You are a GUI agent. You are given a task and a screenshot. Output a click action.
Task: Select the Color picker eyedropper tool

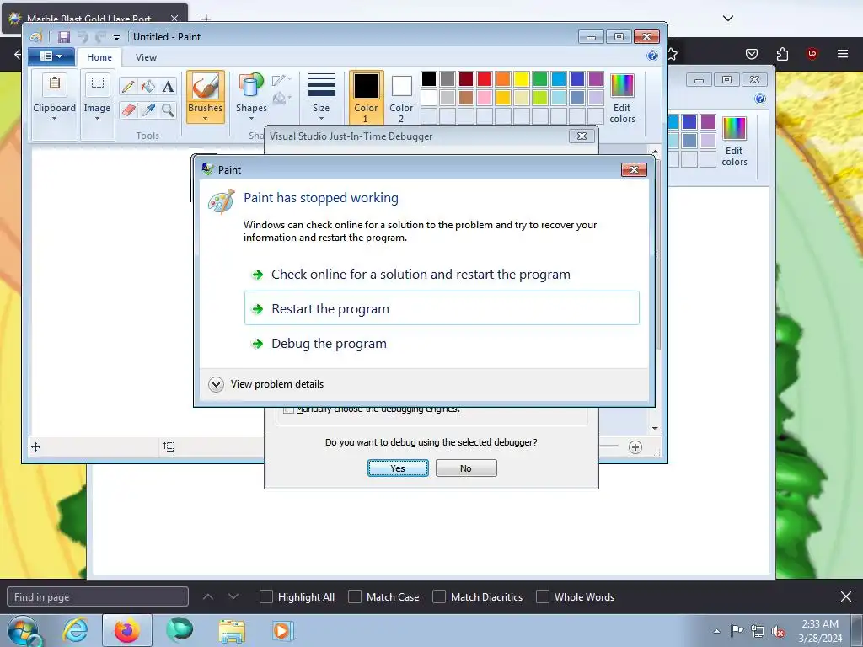click(148, 110)
